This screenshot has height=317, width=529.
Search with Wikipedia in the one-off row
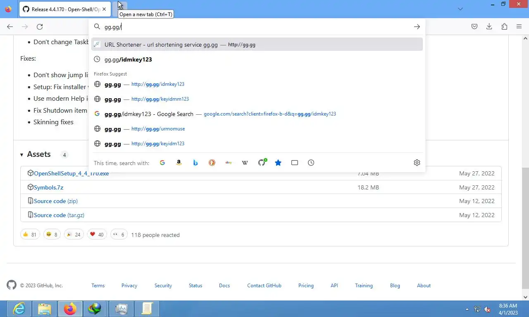[245, 163]
